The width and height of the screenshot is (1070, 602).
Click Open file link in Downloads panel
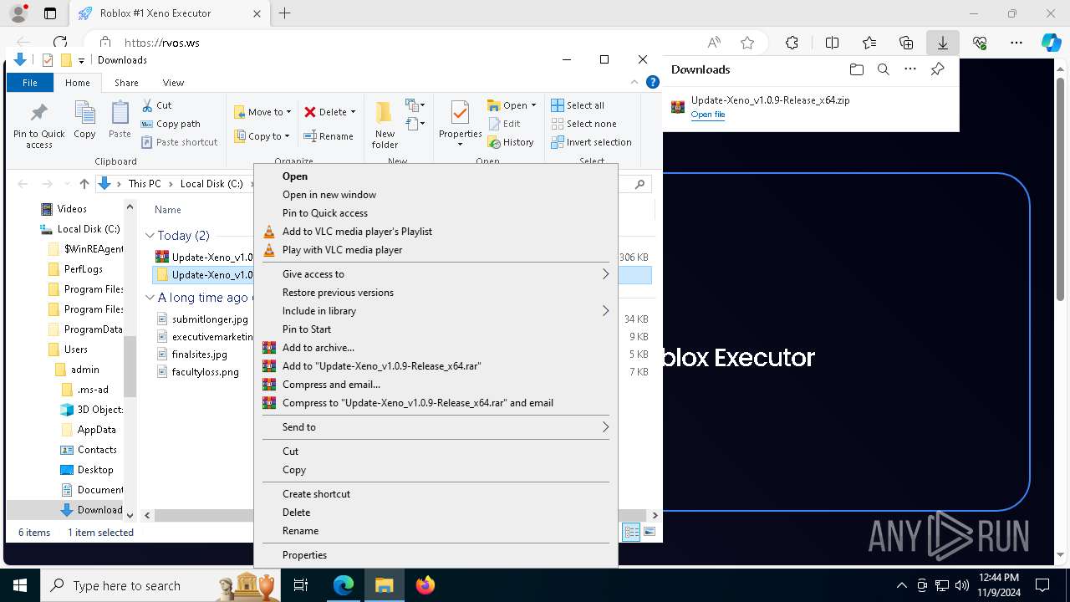pyautogui.click(x=707, y=115)
